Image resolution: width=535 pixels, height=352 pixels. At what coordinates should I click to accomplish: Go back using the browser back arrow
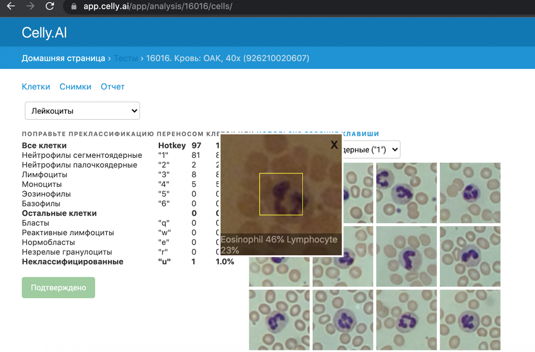pos(11,6)
